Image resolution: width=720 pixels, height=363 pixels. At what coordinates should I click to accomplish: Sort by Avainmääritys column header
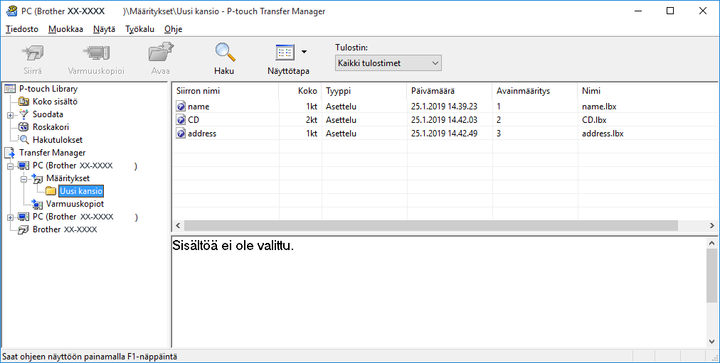535,91
